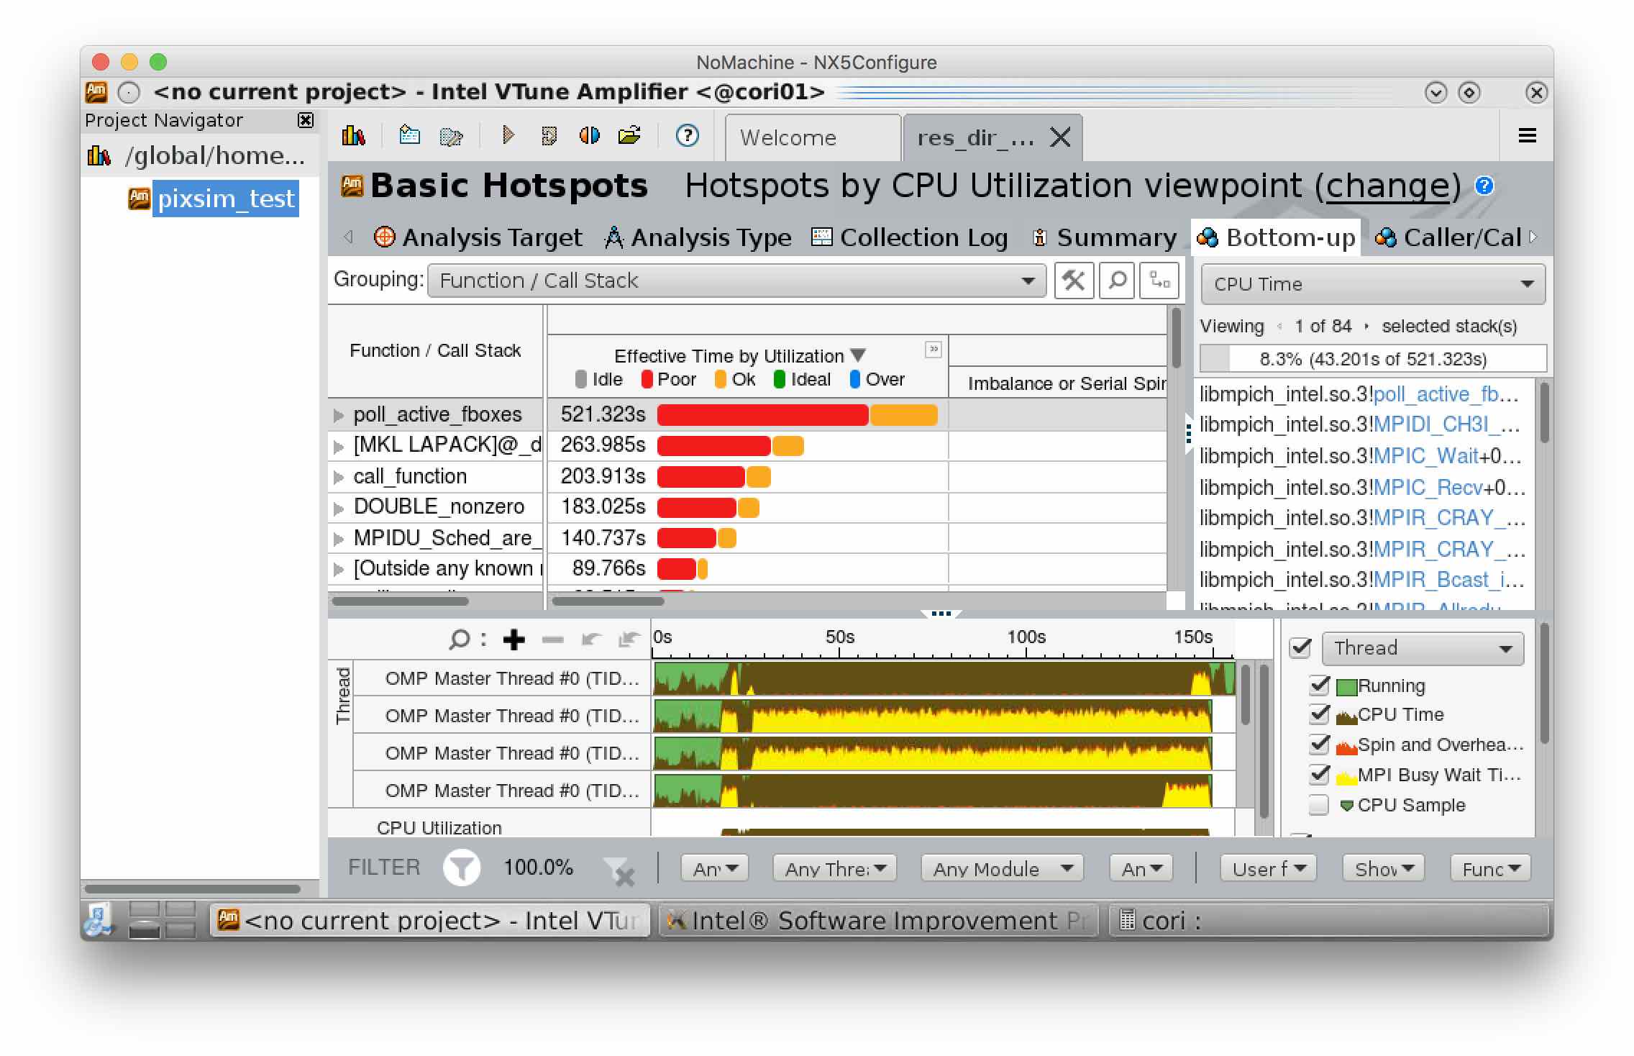Disable the MPI Busy Wait Time checkbox

coord(1319,774)
